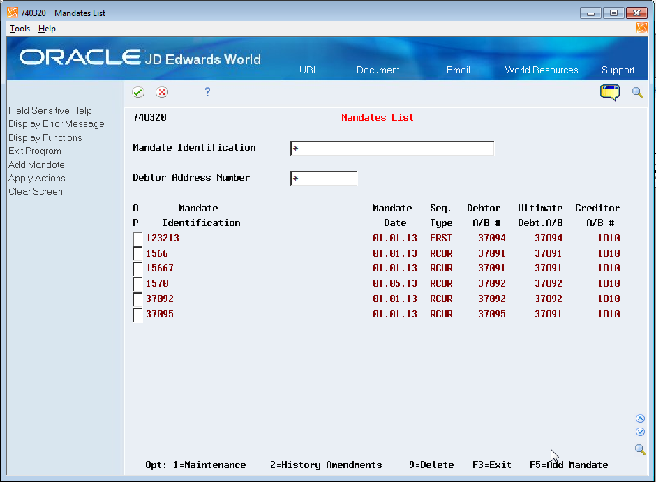
Task: Select Field Sensitive Help
Action: pyautogui.click(x=50, y=110)
